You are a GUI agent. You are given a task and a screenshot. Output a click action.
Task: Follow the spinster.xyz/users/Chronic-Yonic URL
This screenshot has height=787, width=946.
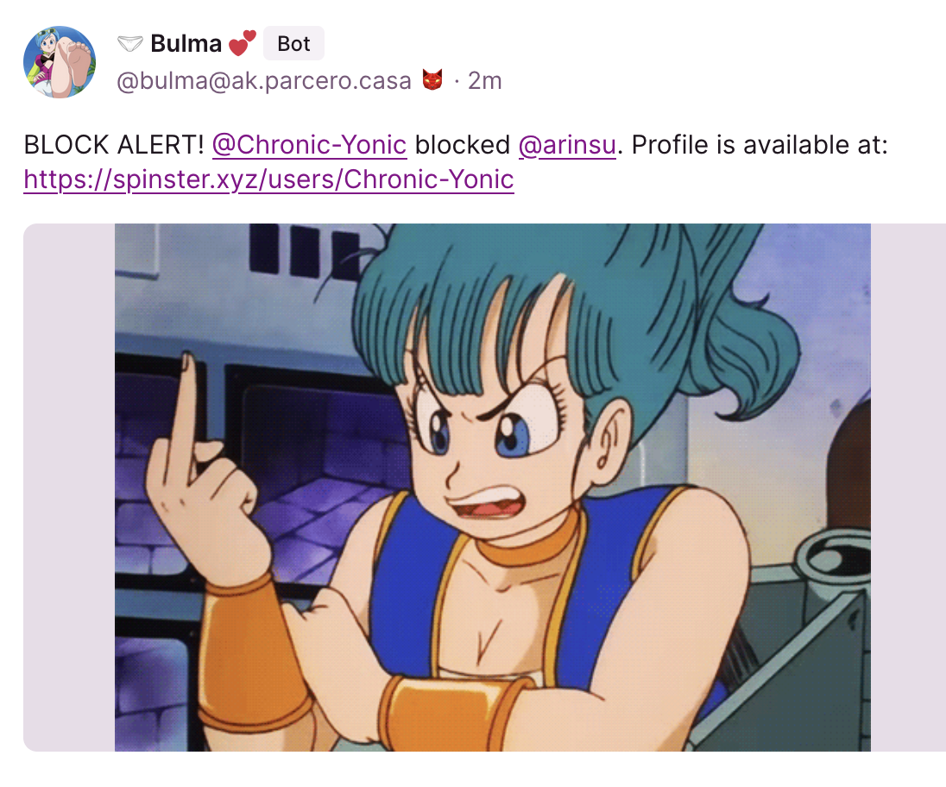(x=268, y=179)
